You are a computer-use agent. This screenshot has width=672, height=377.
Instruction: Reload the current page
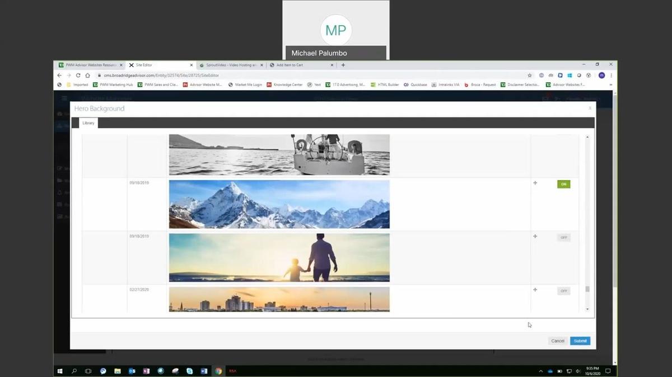click(x=78, y=75)
